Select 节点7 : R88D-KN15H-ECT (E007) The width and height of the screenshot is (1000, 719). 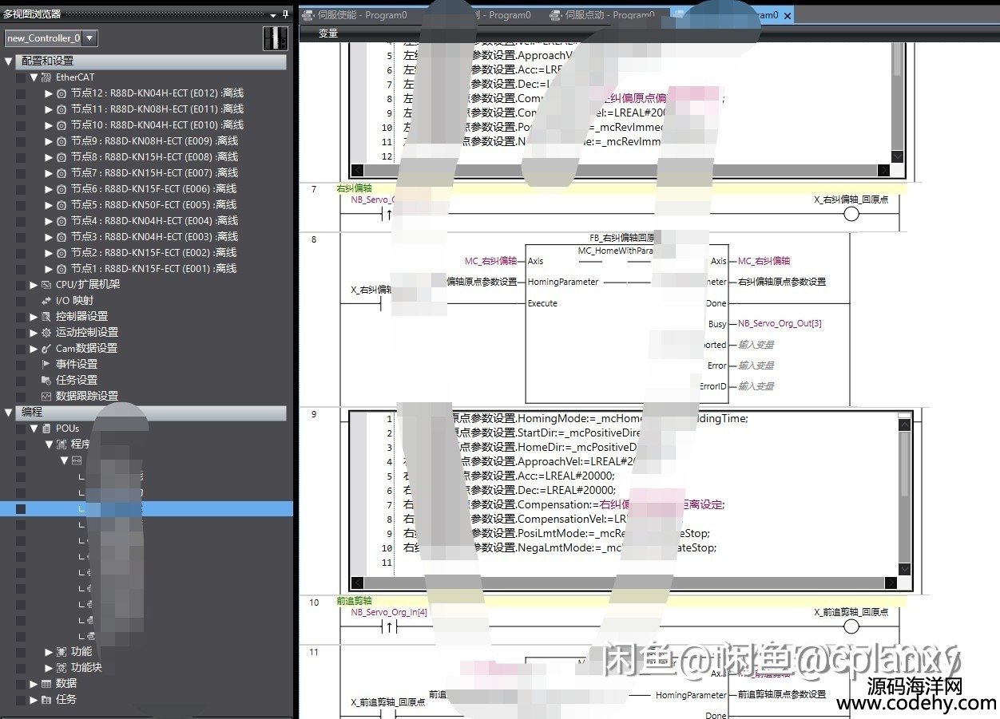click(x=154, y=173)
